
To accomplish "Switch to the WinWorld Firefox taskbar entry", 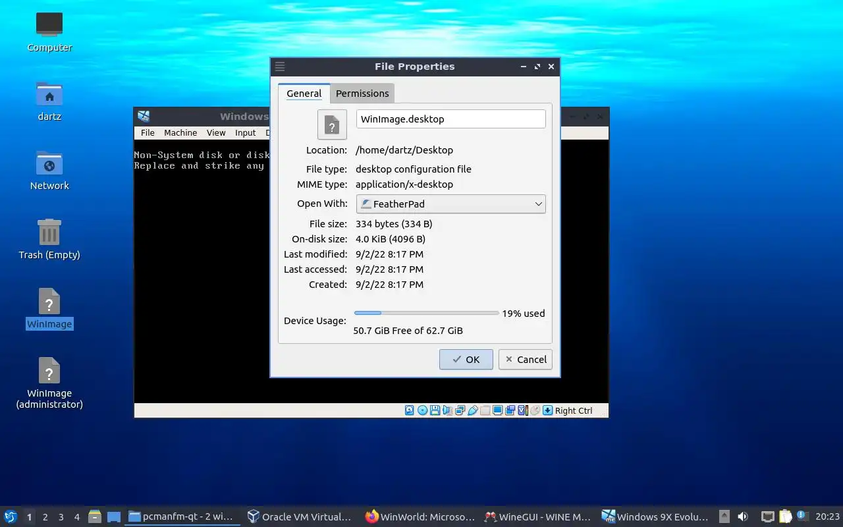I will [420, 516].
